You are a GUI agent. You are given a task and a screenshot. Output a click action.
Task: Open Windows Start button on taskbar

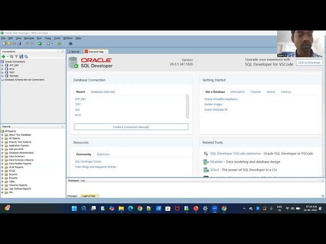74,208
